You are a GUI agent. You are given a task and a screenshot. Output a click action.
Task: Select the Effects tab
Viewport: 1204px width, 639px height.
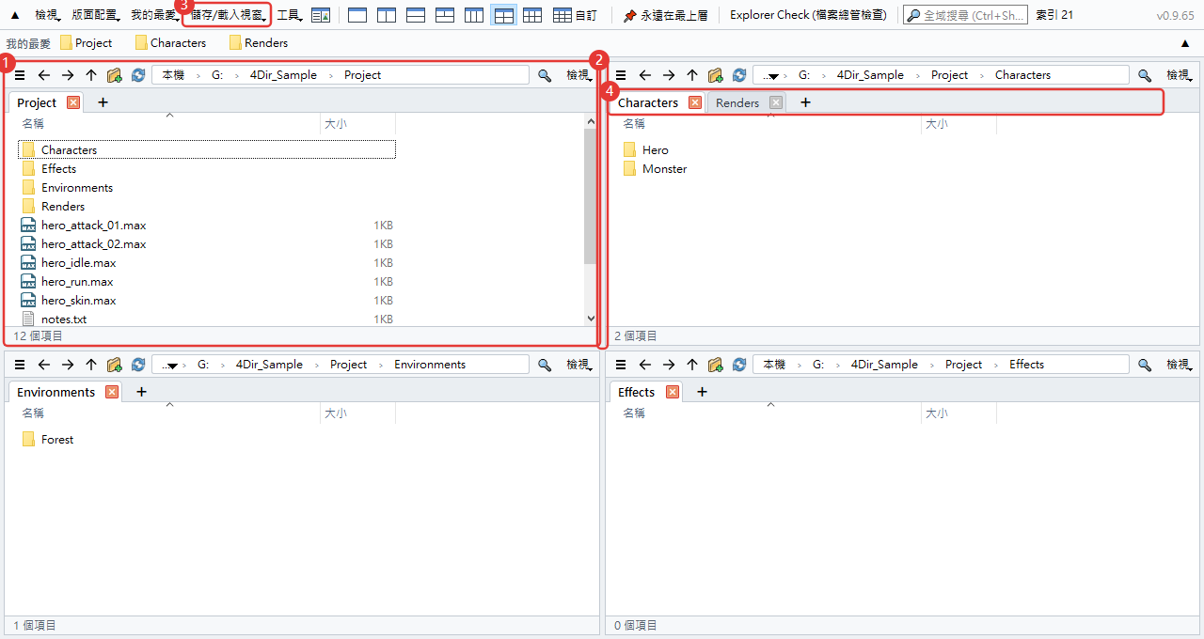tap(637, 393)
